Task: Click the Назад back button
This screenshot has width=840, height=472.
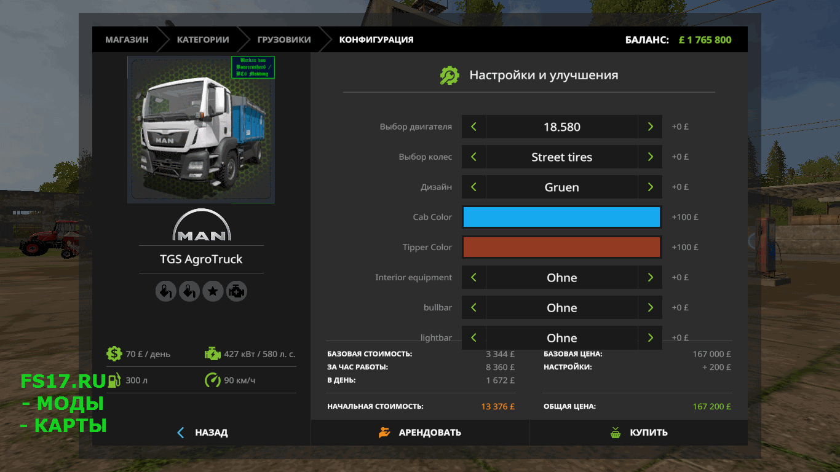Action: (x=202, y=433)
